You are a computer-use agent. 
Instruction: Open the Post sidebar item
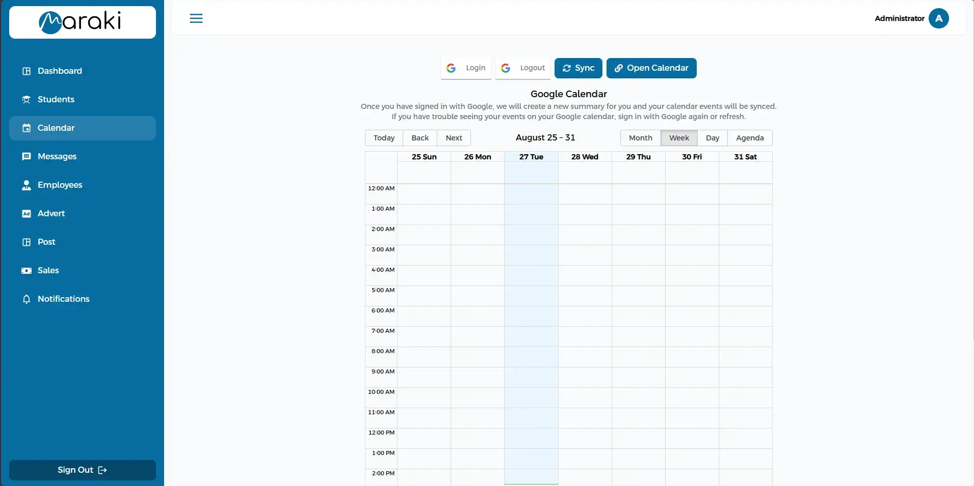[46, 242]
